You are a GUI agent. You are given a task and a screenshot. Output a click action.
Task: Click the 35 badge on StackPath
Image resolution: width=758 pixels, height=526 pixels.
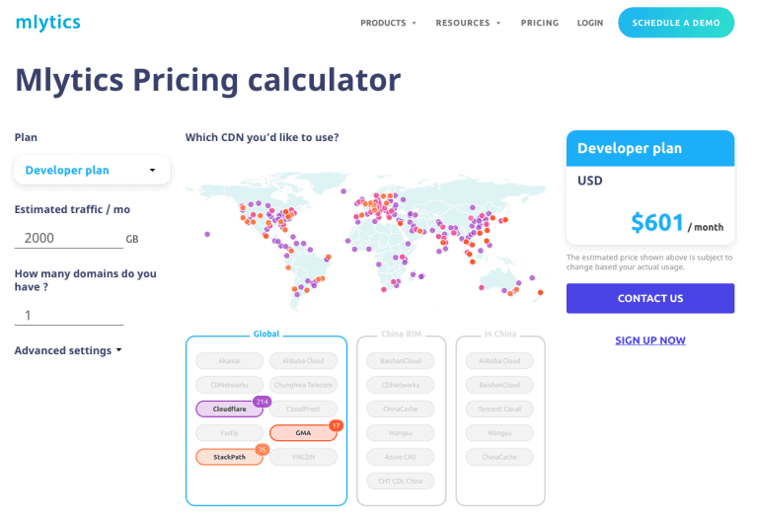click(262, 450)
